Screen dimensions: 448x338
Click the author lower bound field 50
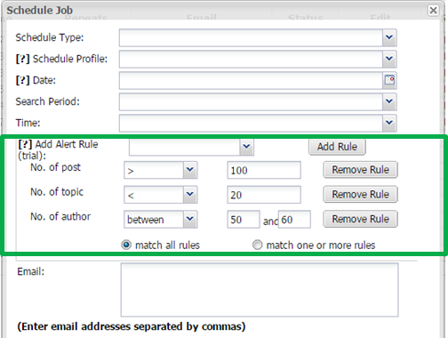(x=244, y=220)
